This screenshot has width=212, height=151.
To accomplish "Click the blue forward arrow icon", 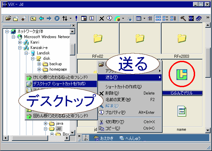I will point(49,18).
